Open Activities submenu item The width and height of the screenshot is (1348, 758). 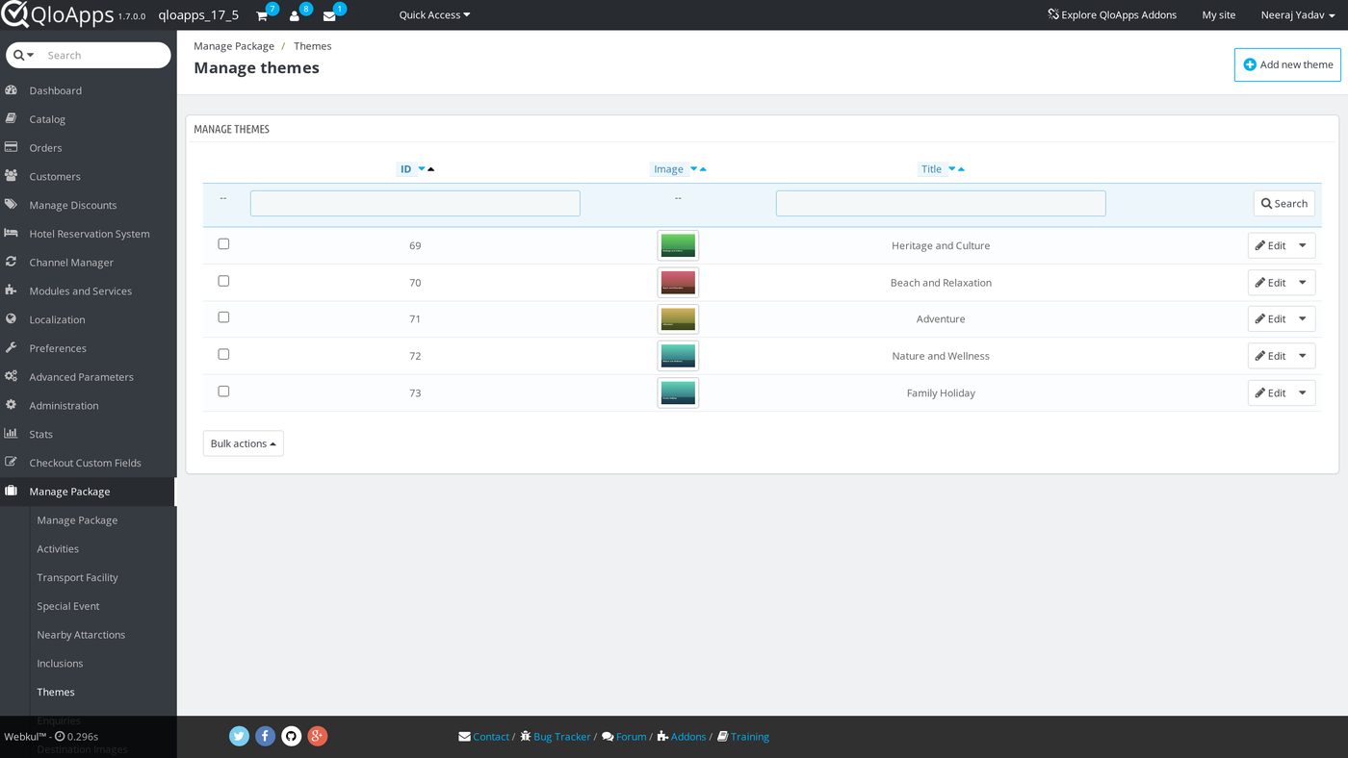pyautogui.click(x=58, y=549)
